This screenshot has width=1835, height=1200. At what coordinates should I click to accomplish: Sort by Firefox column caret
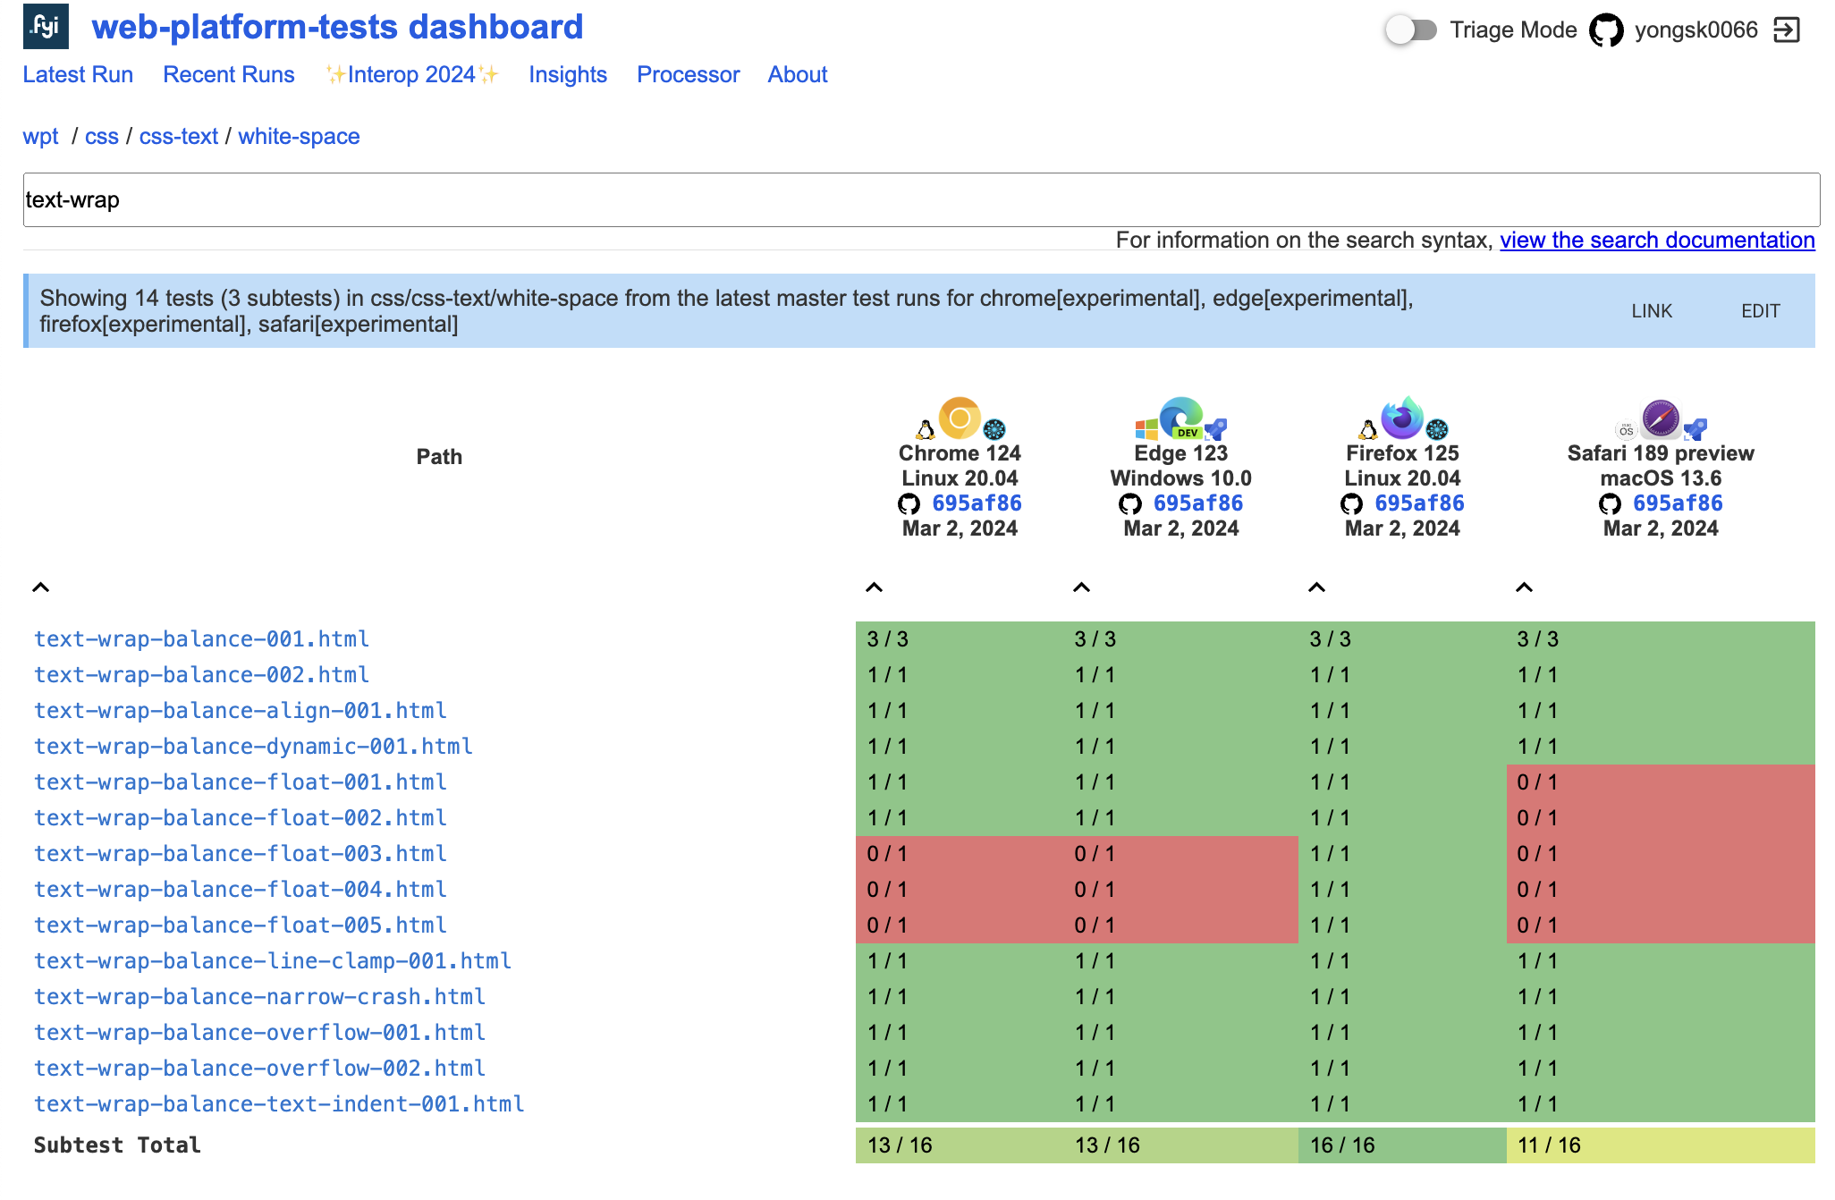[x=1316, y=587]
